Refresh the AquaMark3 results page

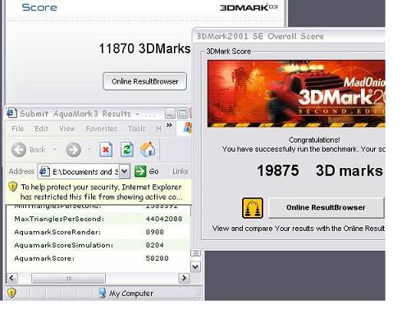127,149
